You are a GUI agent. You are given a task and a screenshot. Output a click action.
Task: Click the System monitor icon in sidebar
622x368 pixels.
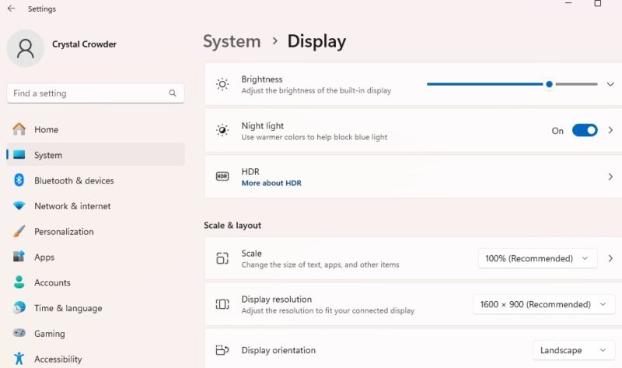click(x=19, y=155)
